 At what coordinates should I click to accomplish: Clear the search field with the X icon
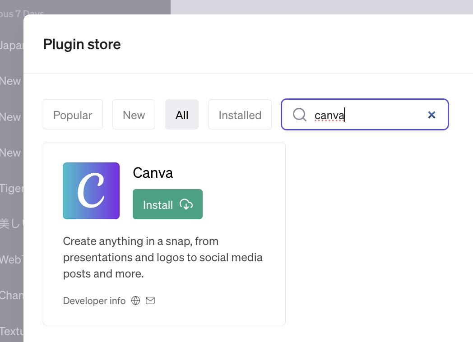(431, 115)
